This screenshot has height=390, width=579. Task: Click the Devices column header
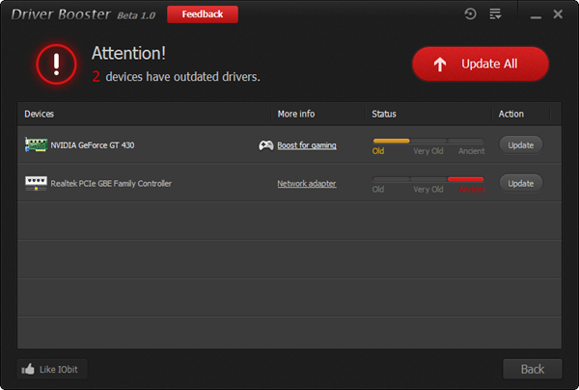(40, 114)
